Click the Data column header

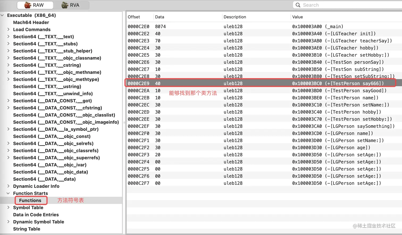[x=160, y=17]
